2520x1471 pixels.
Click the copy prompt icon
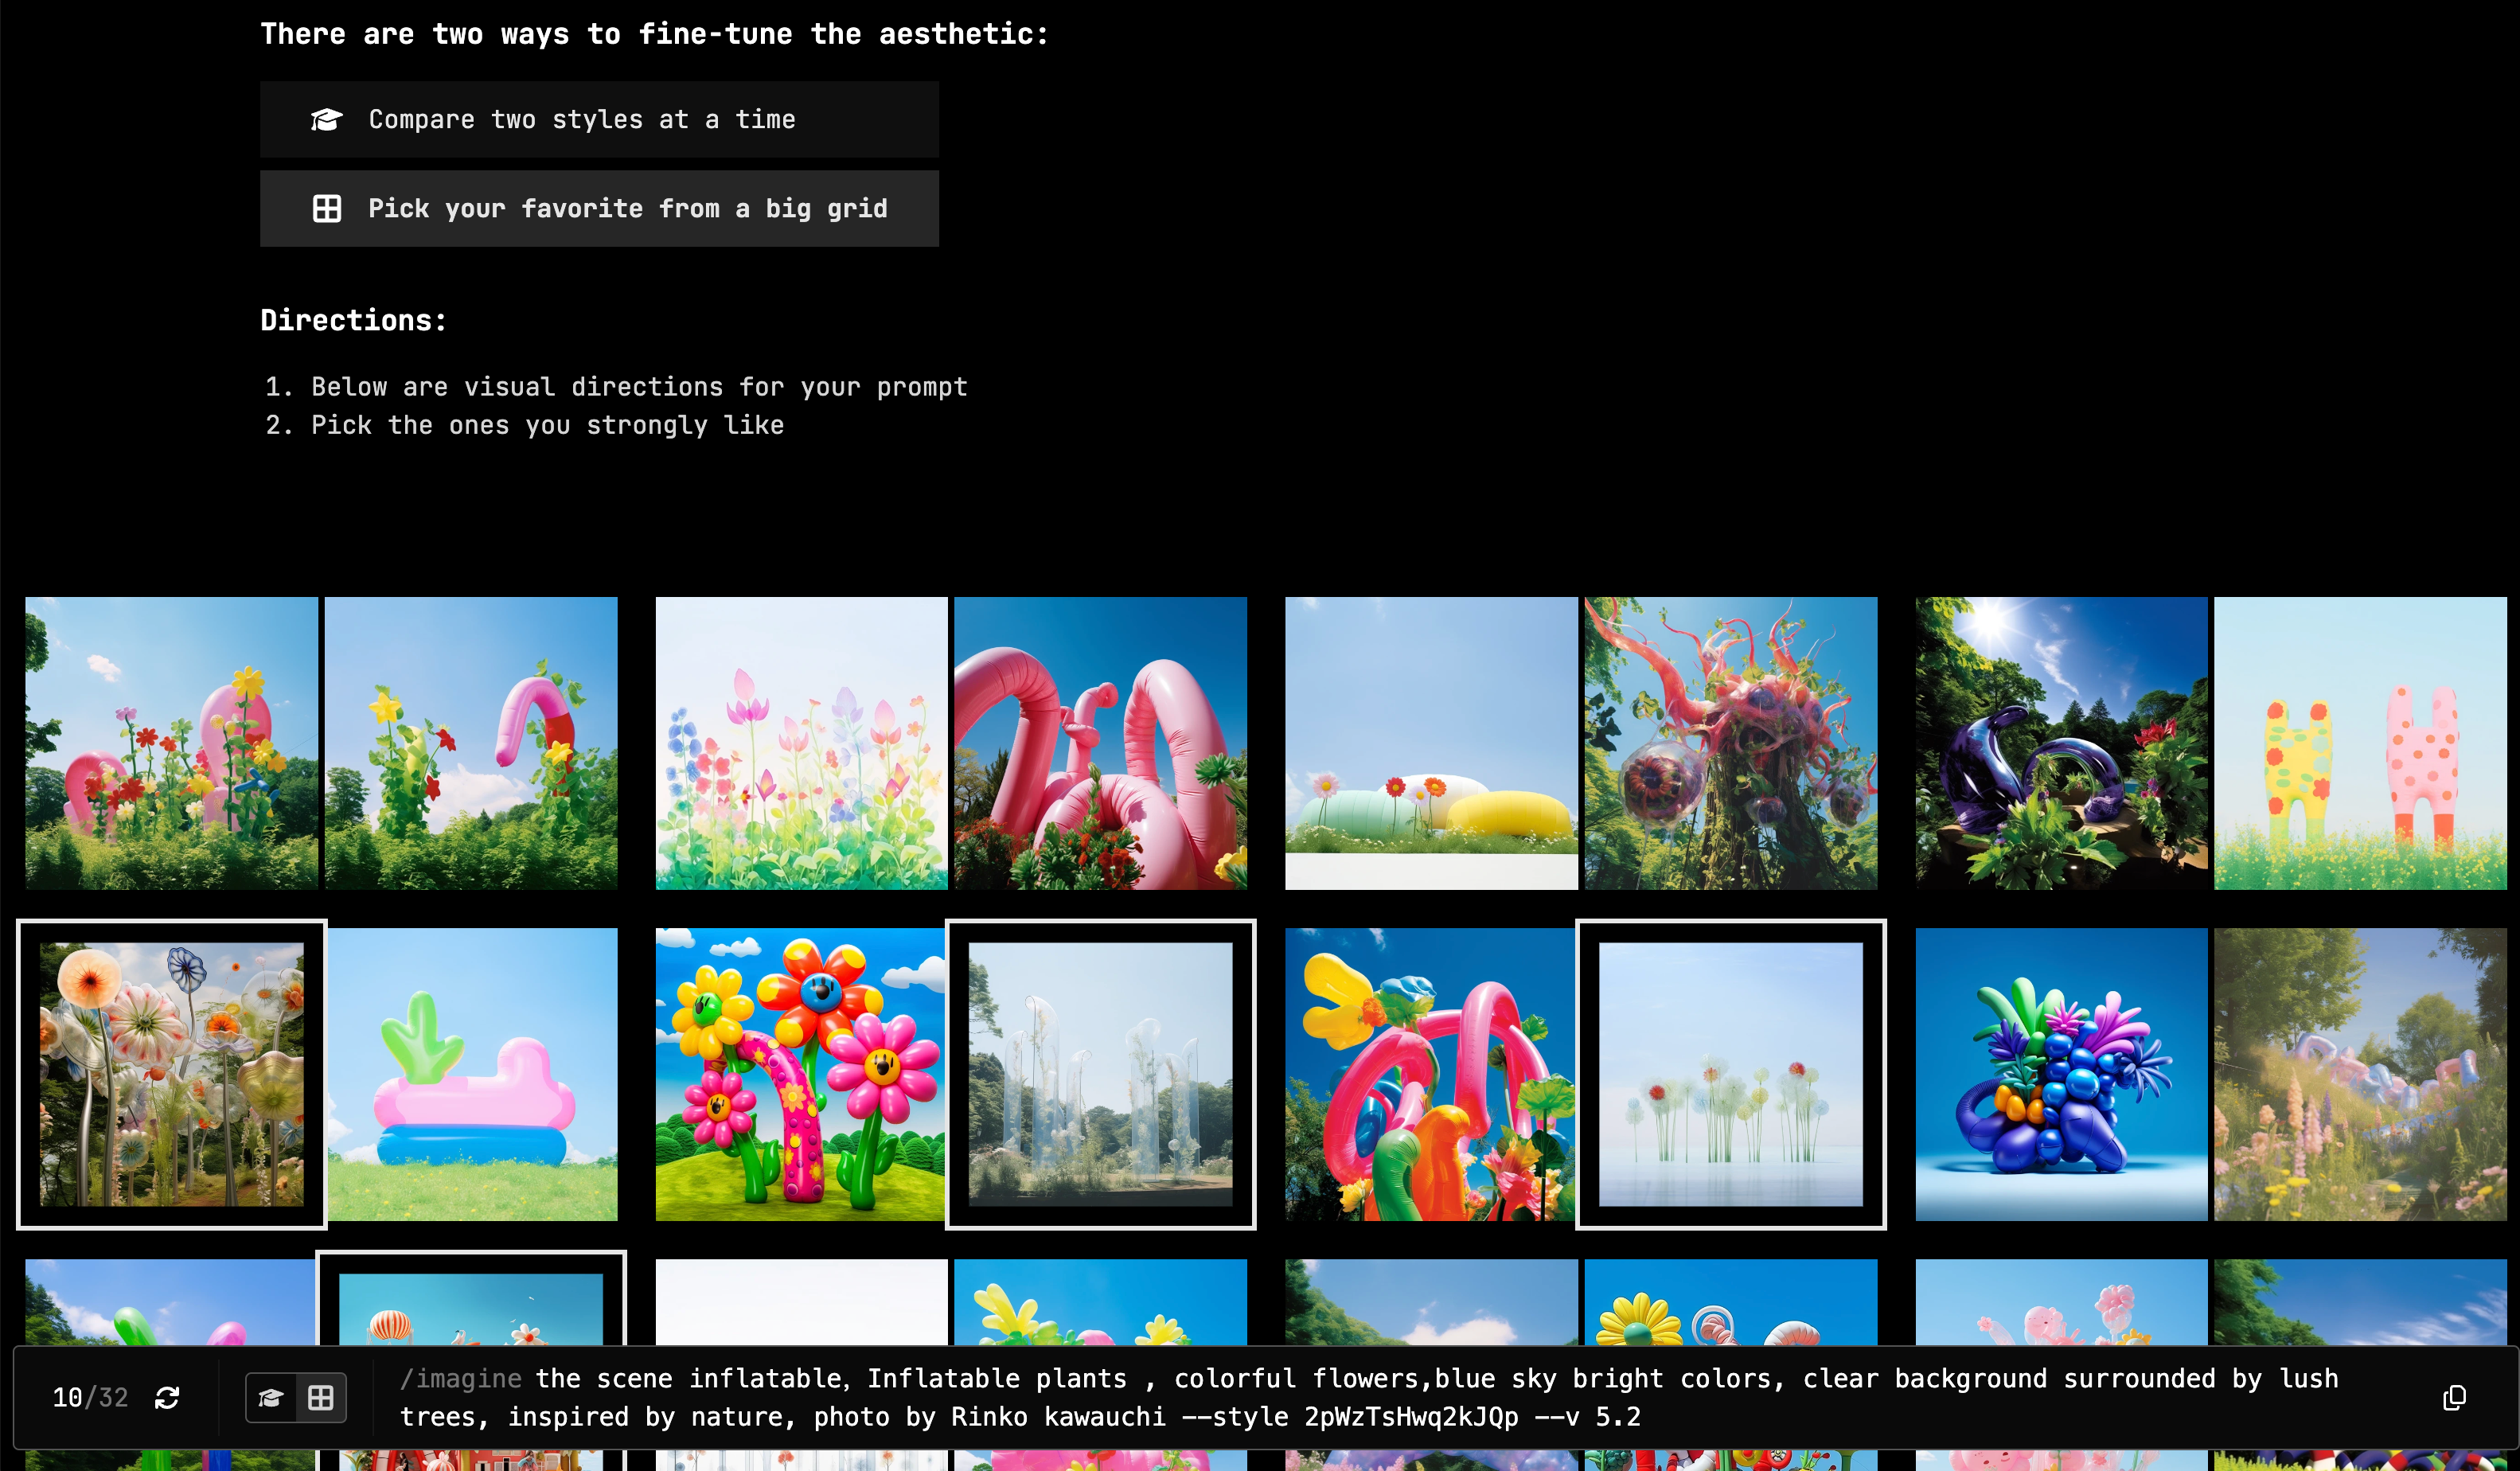click(x=2454, y=1397)
